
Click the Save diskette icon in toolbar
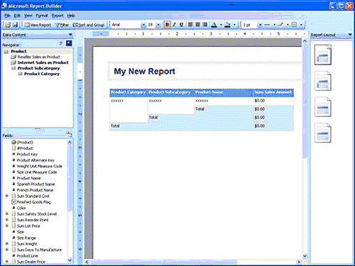click(15, 25)
